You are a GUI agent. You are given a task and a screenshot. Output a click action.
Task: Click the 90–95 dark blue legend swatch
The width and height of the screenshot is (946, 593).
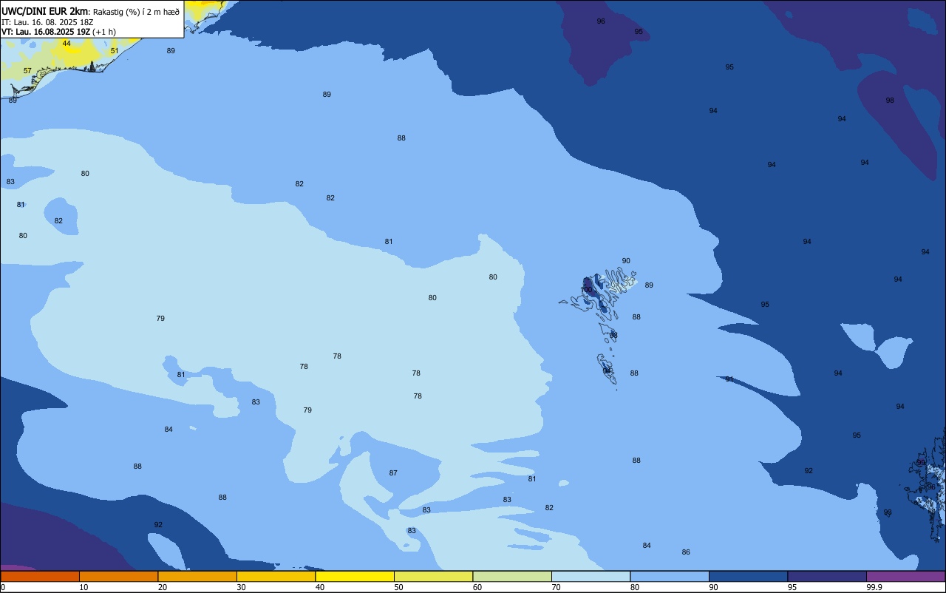click(748, 576)
